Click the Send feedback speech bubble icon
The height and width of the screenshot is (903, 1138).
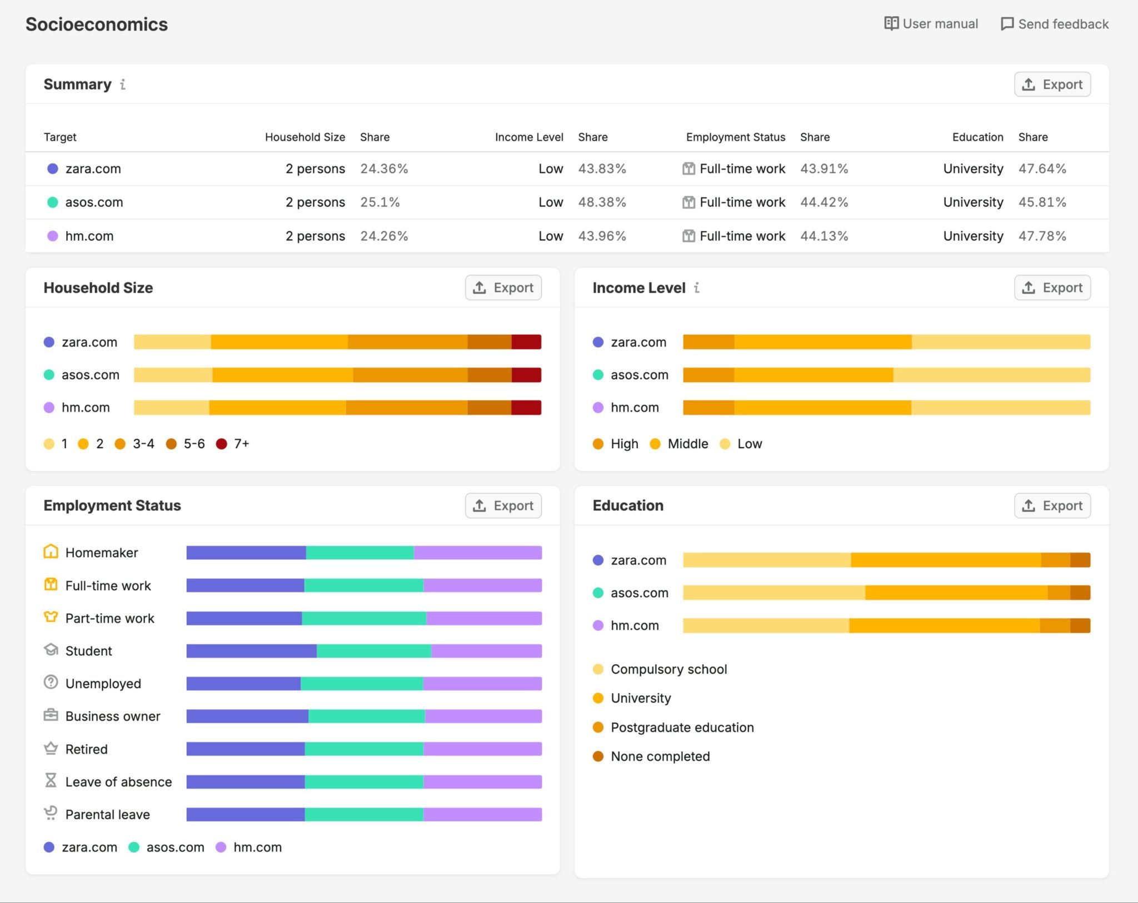1007,24
